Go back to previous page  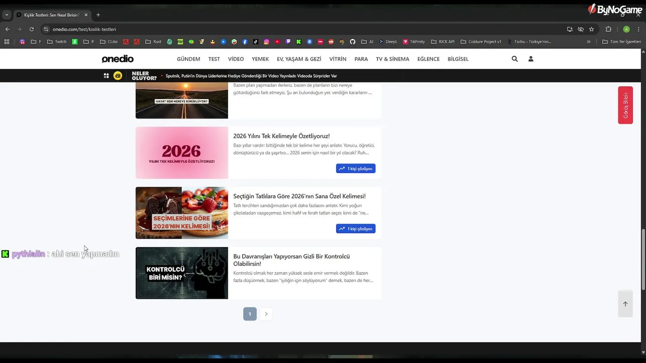coord(7,29)
